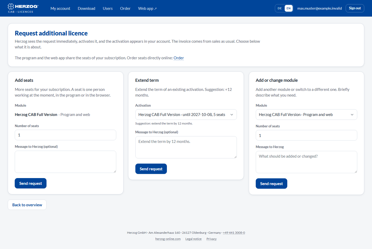Click the 'Extend term' card title
Viewport: 372px width, 249px height.
coord(147,80)
